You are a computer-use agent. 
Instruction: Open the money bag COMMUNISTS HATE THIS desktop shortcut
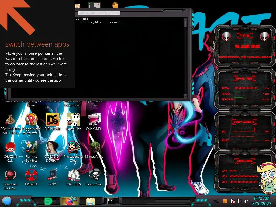point(10,120)
